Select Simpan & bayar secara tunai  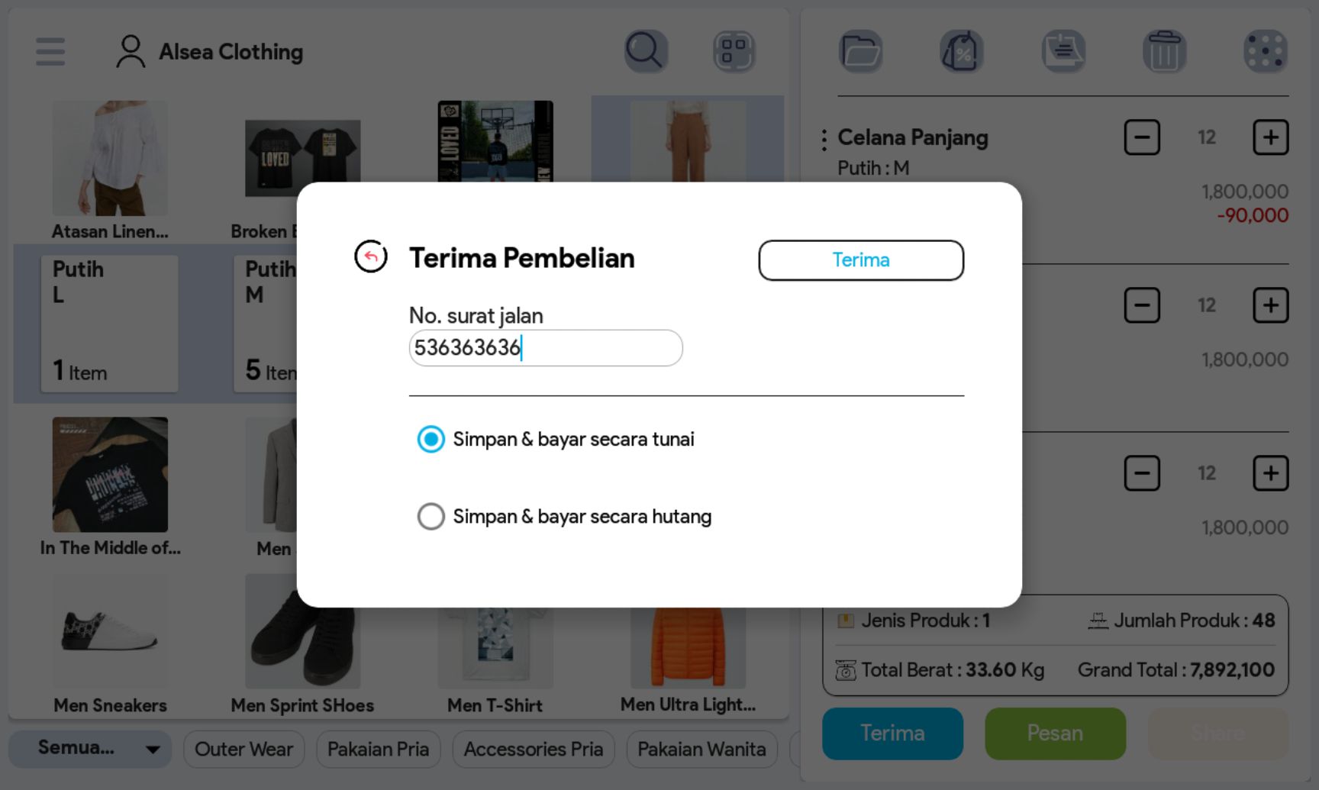coord(431,439)
